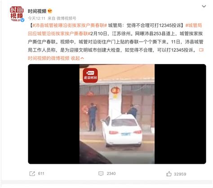Click the blue verified badge on avatar
This screenshot has width=213, height=188.
pyautogui.click(x=22, y=20)
